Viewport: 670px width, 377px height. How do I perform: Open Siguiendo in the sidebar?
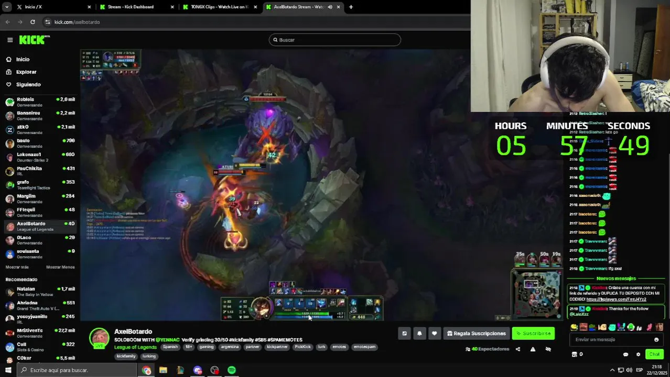28,84
